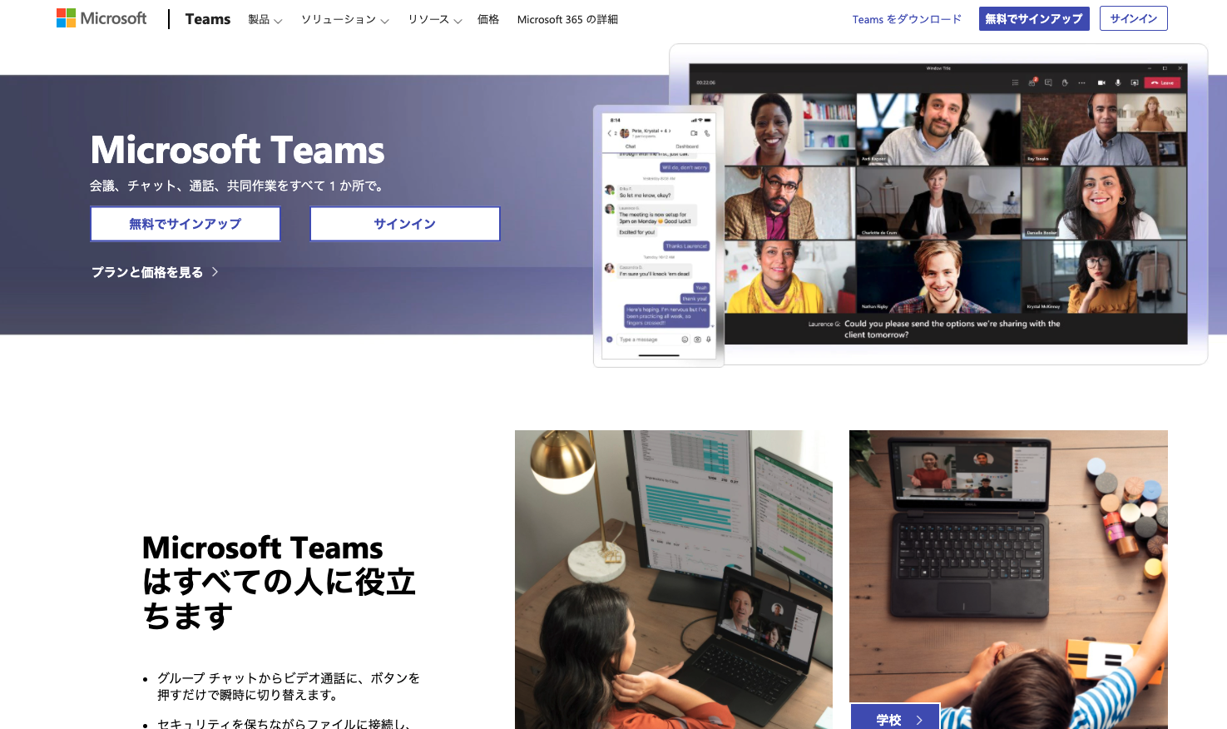
Task: Click the microphone icon in the meeting toolbar
Action: coord(1118,82)
